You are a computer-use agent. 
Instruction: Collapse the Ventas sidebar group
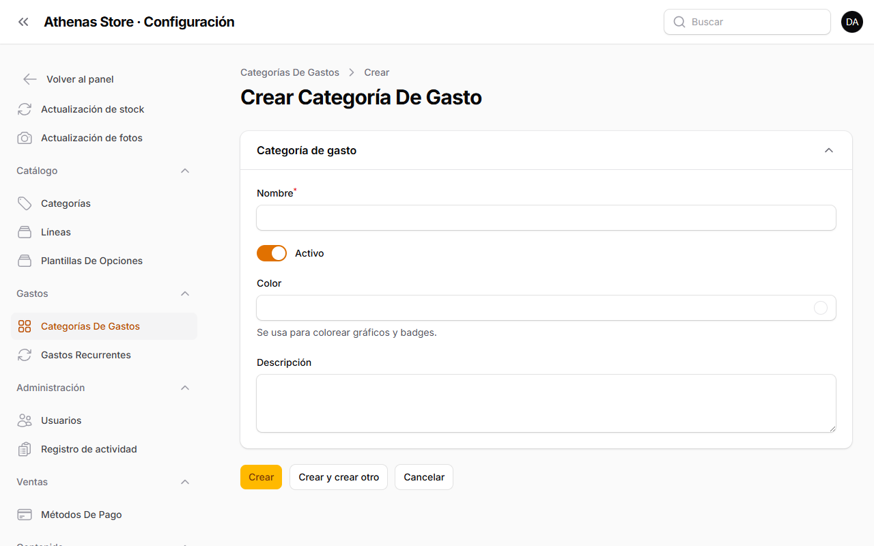click(185, 482)
